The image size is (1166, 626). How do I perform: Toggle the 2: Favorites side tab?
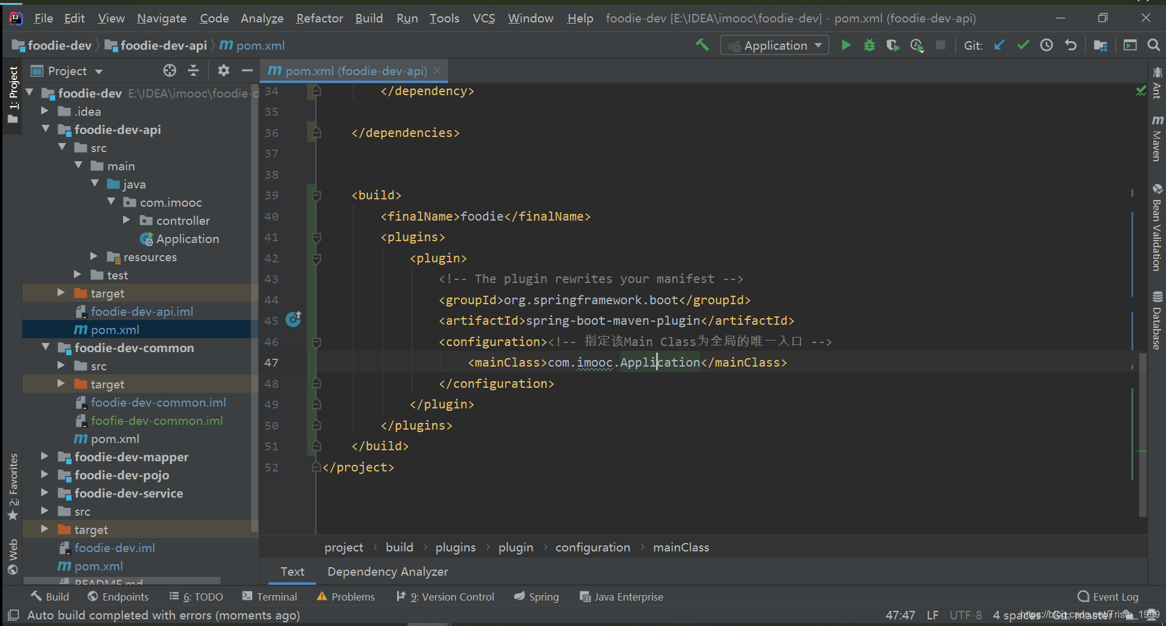(13, 487)
